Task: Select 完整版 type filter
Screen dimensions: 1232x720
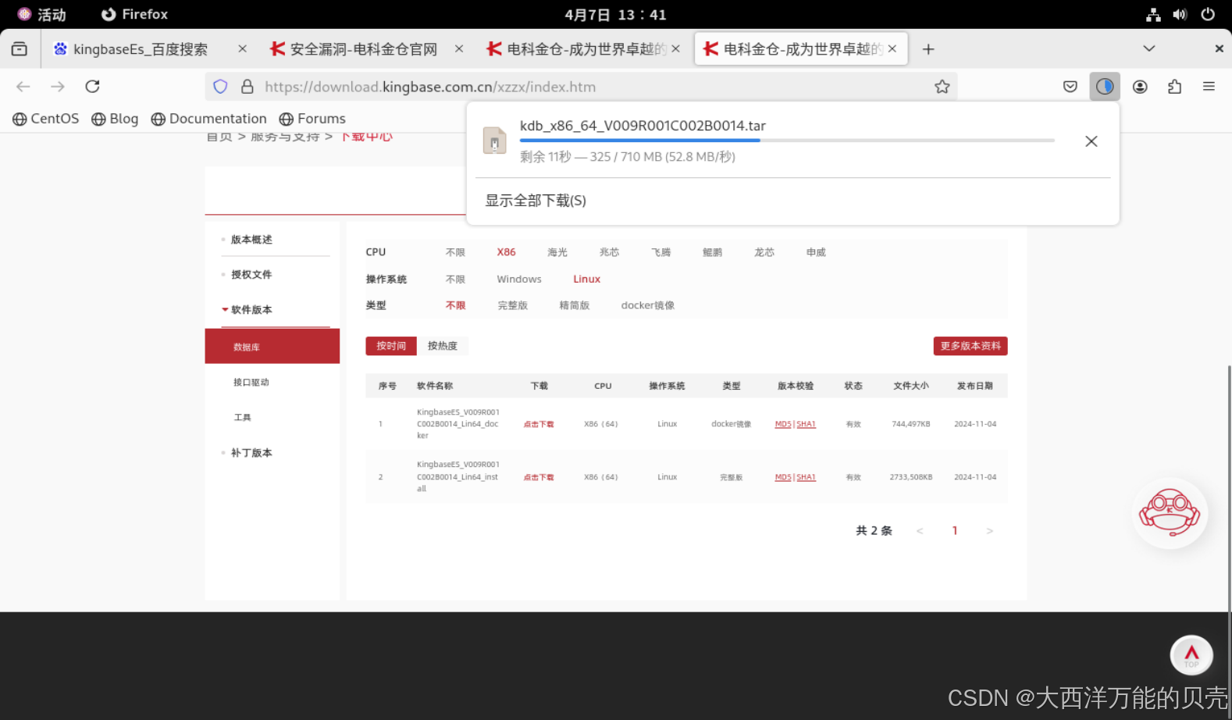Action: tap(513, 305)
